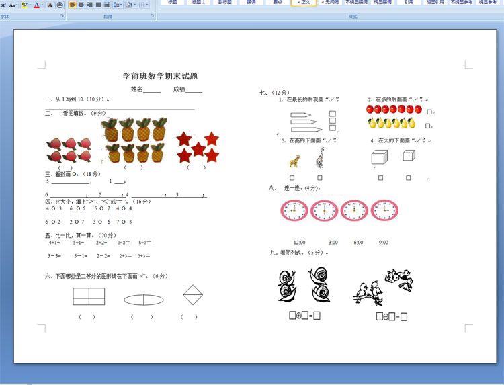
Task: Align paragraph text to the right
Action: (90, 5)
